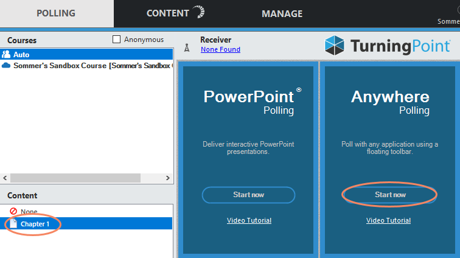Click the Auto participants icon

(6, 54)
